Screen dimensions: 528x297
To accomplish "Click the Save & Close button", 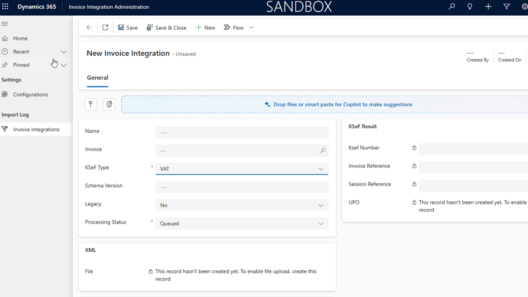I will (167, 28).
